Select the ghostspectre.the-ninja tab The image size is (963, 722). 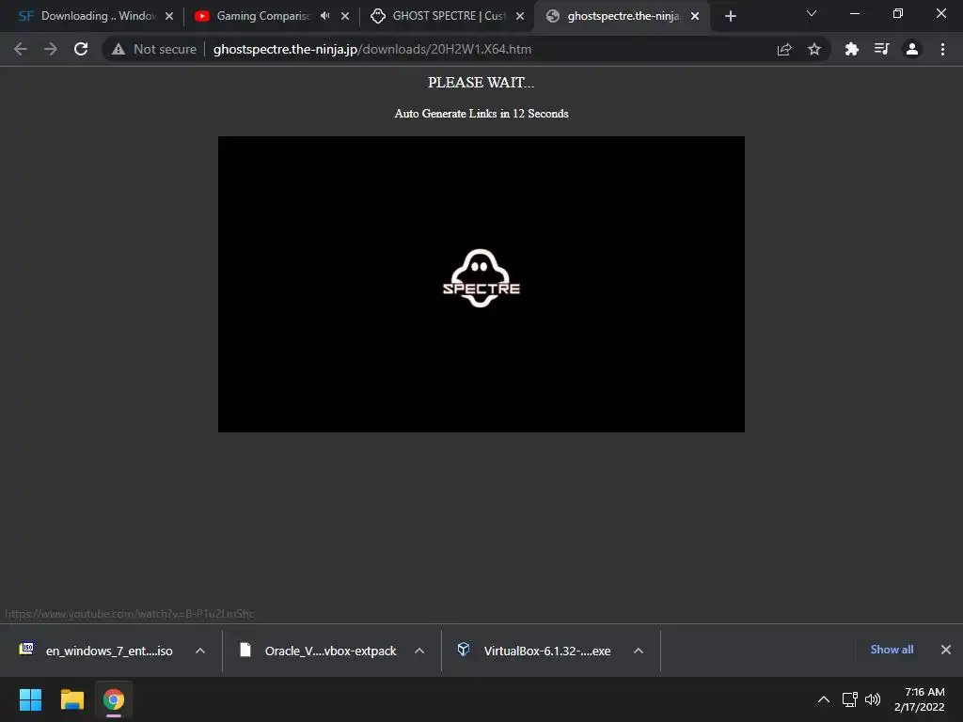(622, 16)
